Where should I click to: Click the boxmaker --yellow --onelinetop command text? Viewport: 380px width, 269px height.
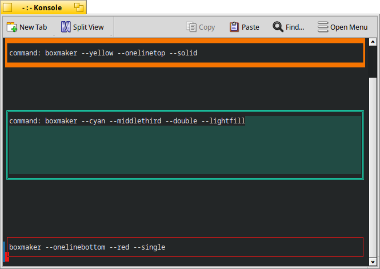click(103, 53)
